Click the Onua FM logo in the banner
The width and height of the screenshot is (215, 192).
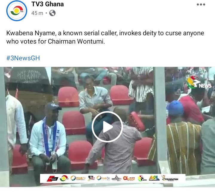coord(103,178)
